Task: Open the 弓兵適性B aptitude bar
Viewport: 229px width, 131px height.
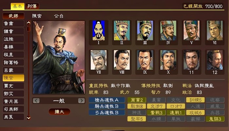Action: point(107,113)
